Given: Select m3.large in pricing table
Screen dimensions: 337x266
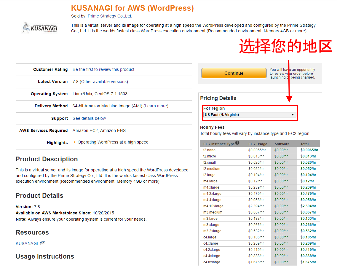Looking at the screenshot, I should coord(210,219).
